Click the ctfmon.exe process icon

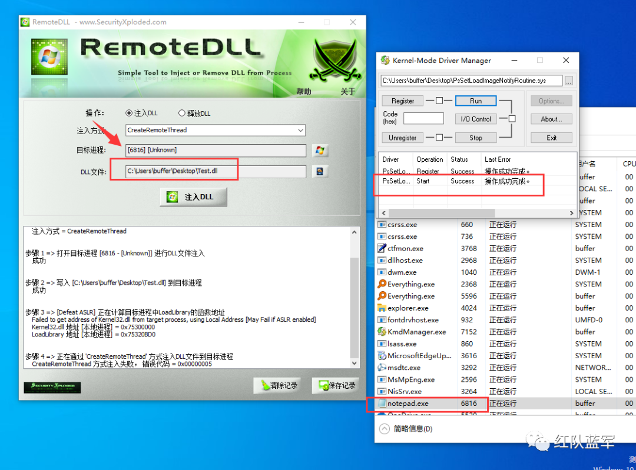tap(382, 248)
